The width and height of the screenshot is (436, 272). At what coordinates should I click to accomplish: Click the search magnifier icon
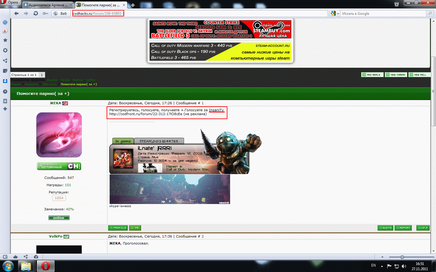430,13
